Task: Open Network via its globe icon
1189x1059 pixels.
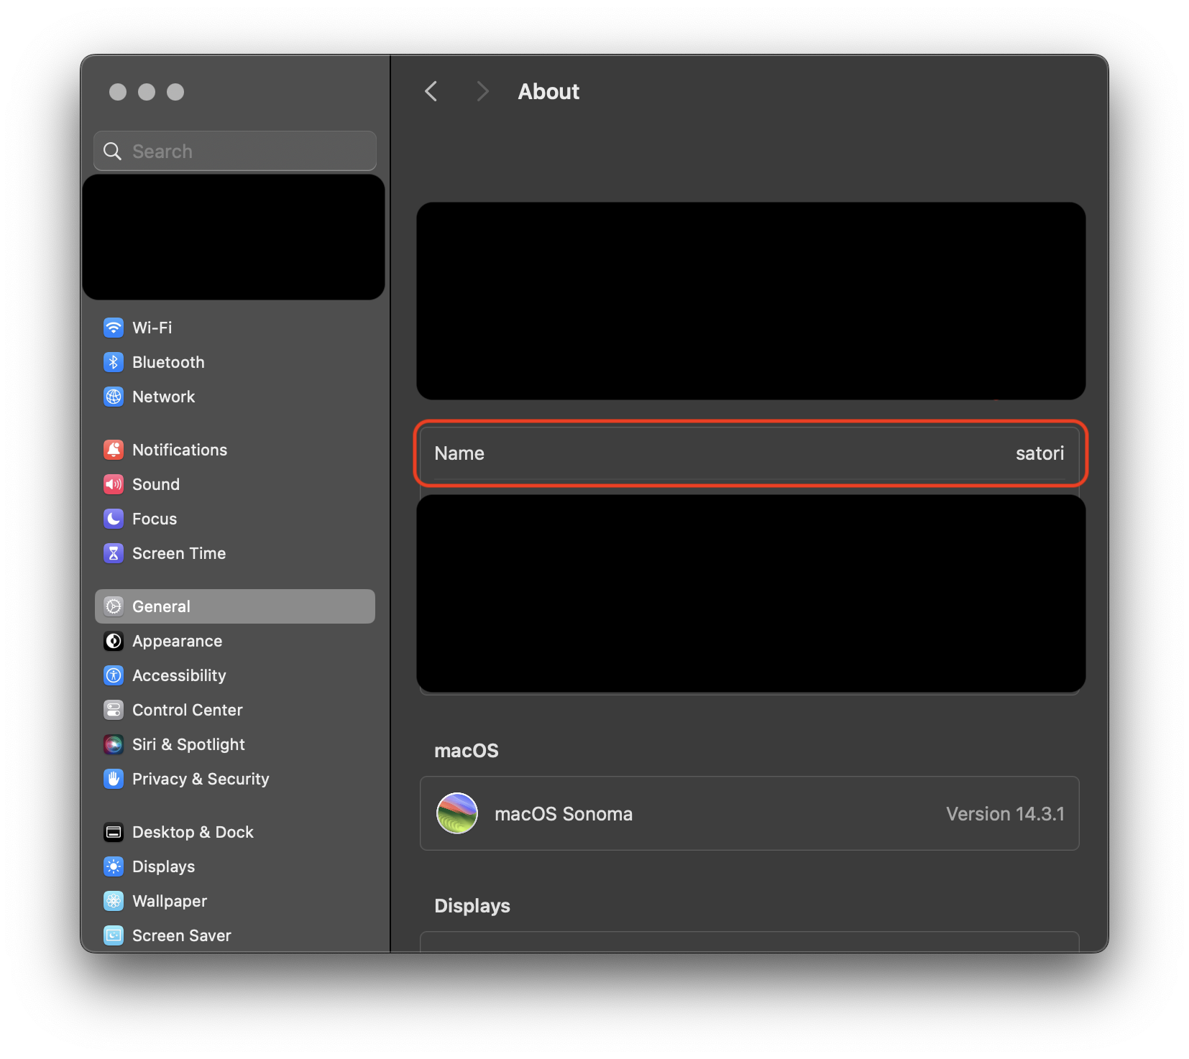Action: (x=114, y=397)
